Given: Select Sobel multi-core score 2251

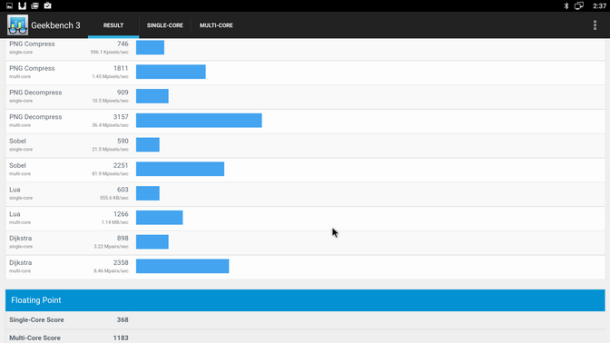Looking at the screenshot, I should point(121,166).
